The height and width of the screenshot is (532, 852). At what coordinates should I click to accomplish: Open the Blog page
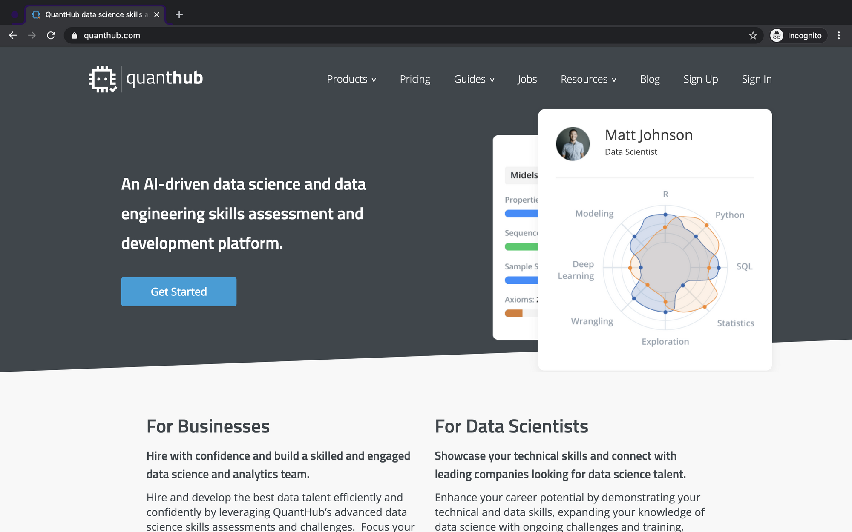point(650,79)
